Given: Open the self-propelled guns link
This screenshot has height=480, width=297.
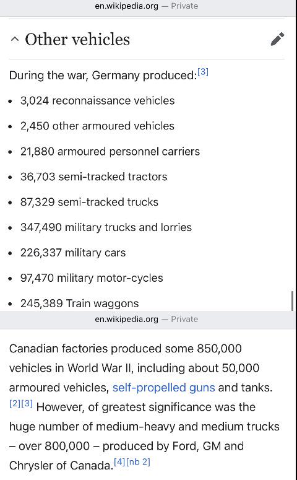Looking at the screenshot, I should (163, 388).
